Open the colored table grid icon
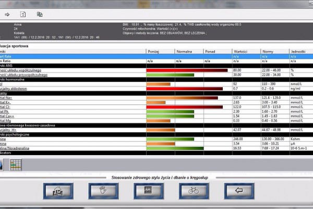The height and width of the screenshot is (209, 313). tap(16, 165)
